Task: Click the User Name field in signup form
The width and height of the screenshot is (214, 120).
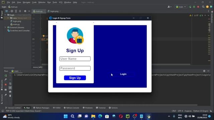Action: 75,59
